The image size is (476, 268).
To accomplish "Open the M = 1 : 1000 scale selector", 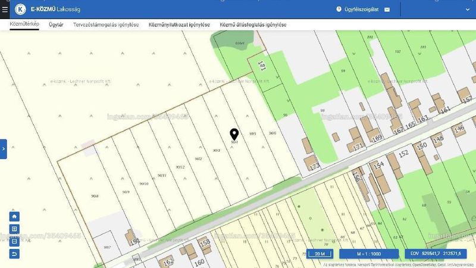I will [x=369, y=254].
